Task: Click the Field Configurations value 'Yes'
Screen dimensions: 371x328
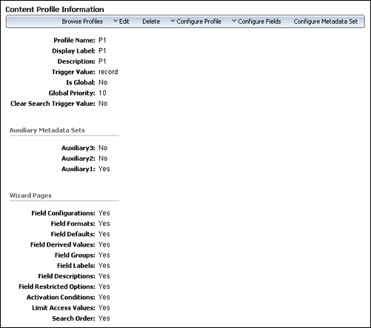Action: coord(104,213)
